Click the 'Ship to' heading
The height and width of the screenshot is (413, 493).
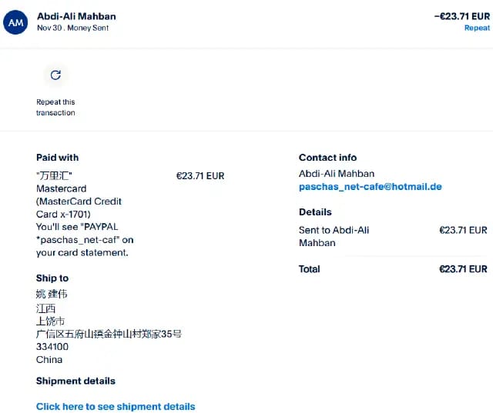click(52, 278)
